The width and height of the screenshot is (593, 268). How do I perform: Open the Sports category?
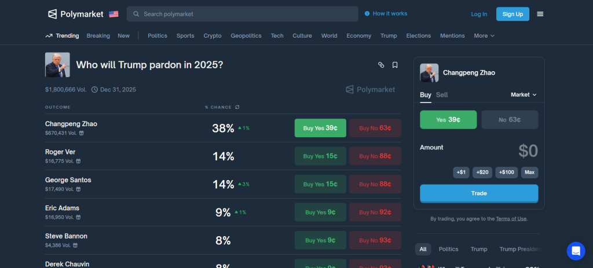pyautogui.click(x=185, y=35)
